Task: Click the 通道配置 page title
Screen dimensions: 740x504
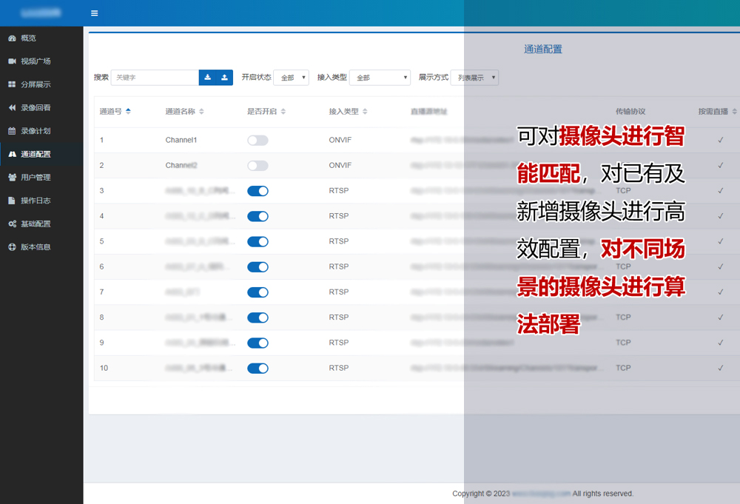Action: [543, 50]
